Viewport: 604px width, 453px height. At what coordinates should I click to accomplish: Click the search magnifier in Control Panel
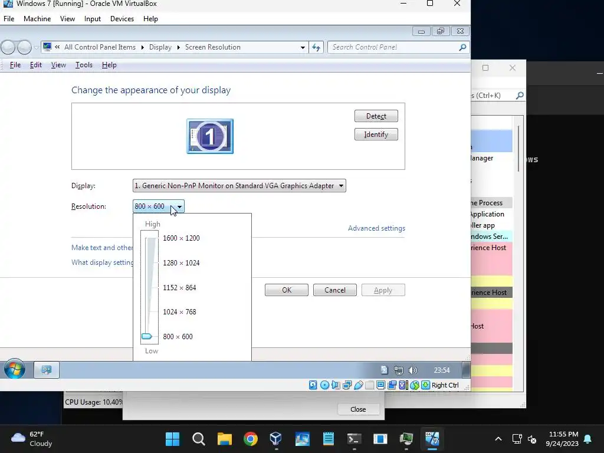pos(462,47)
